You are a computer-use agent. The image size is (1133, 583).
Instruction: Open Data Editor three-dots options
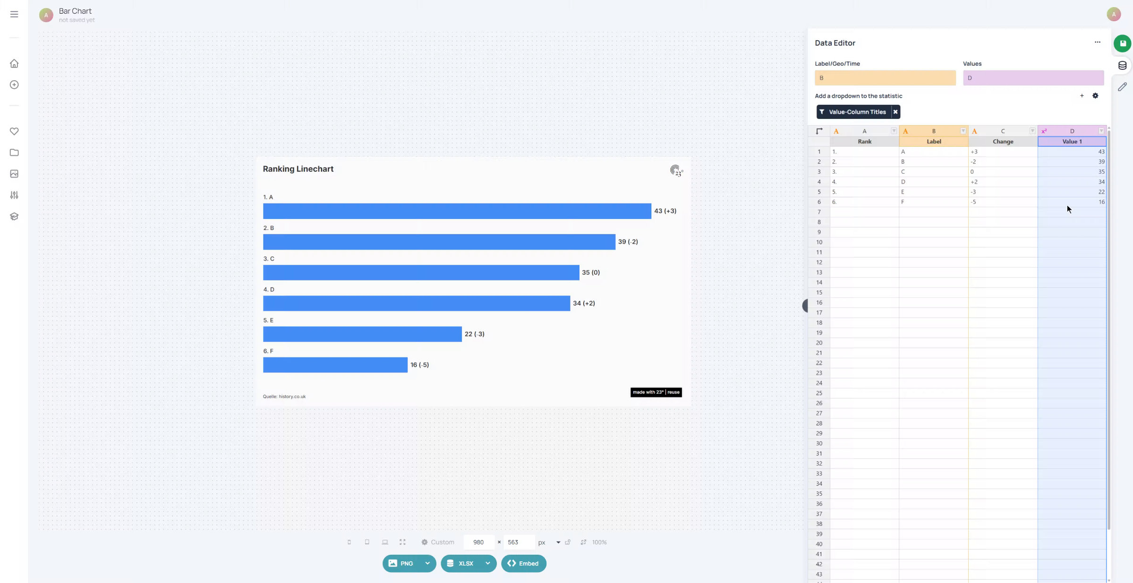pyautogui.click(x=1097, y=42)
